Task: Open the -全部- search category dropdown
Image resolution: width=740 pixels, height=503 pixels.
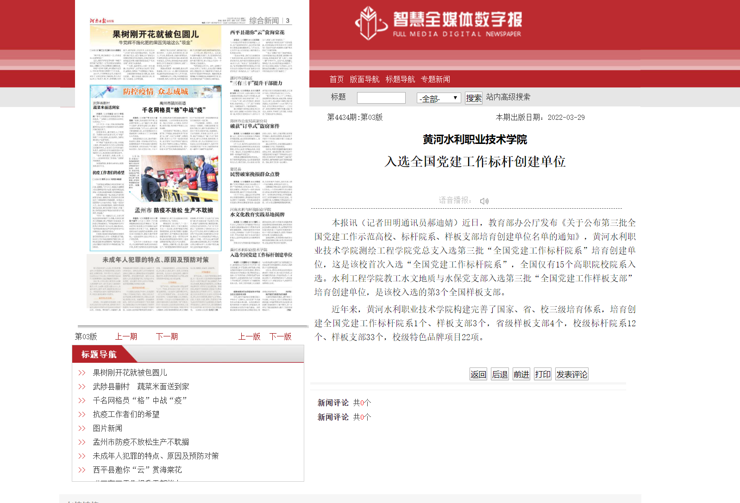Action: 438,98
